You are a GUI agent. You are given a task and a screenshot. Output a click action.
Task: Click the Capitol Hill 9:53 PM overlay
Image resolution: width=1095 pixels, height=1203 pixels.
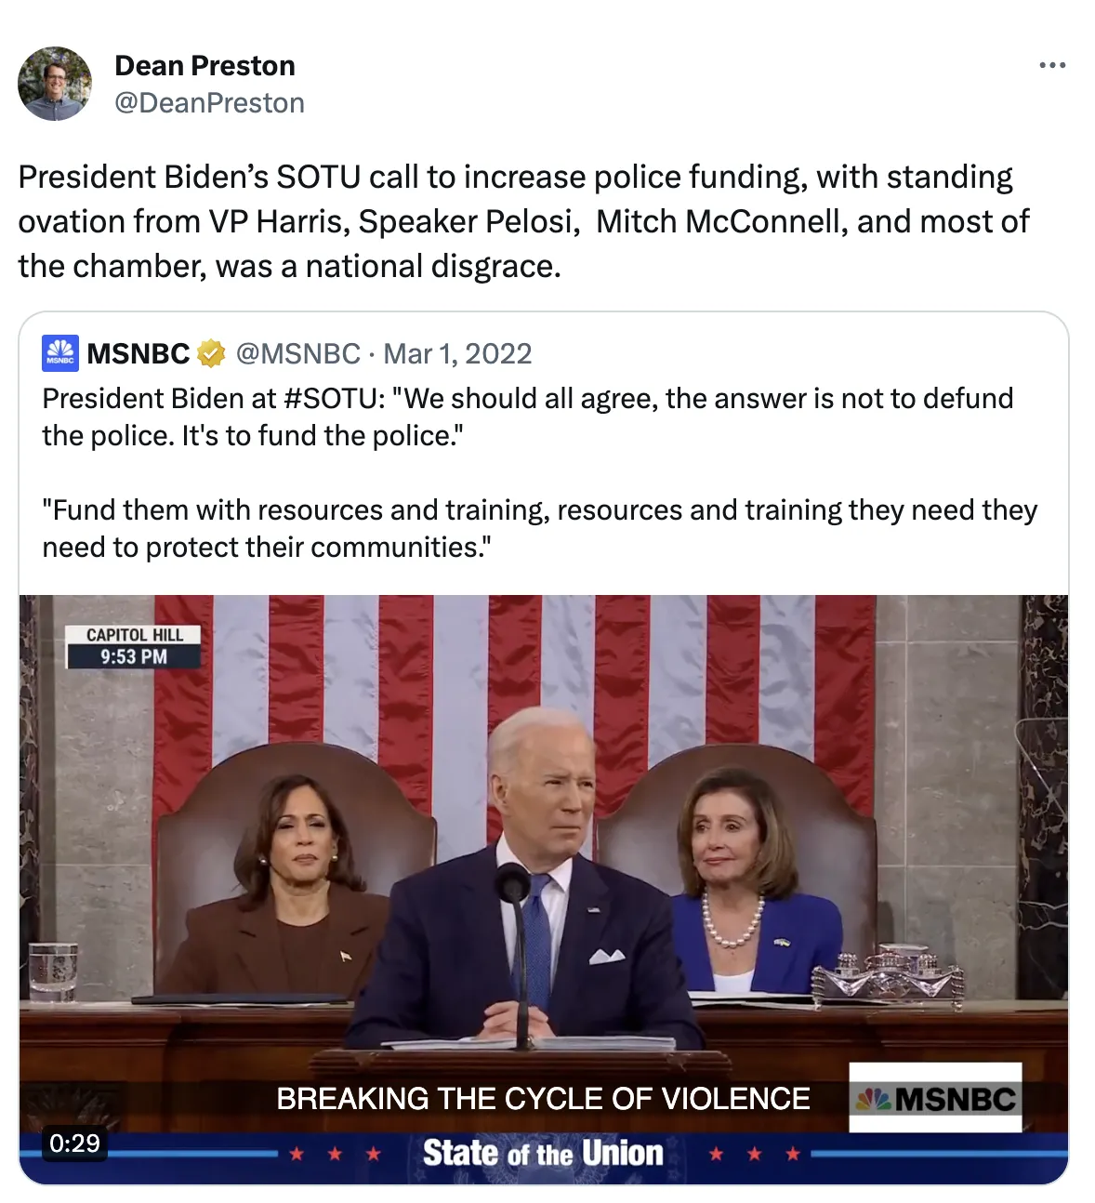(134, 646)
